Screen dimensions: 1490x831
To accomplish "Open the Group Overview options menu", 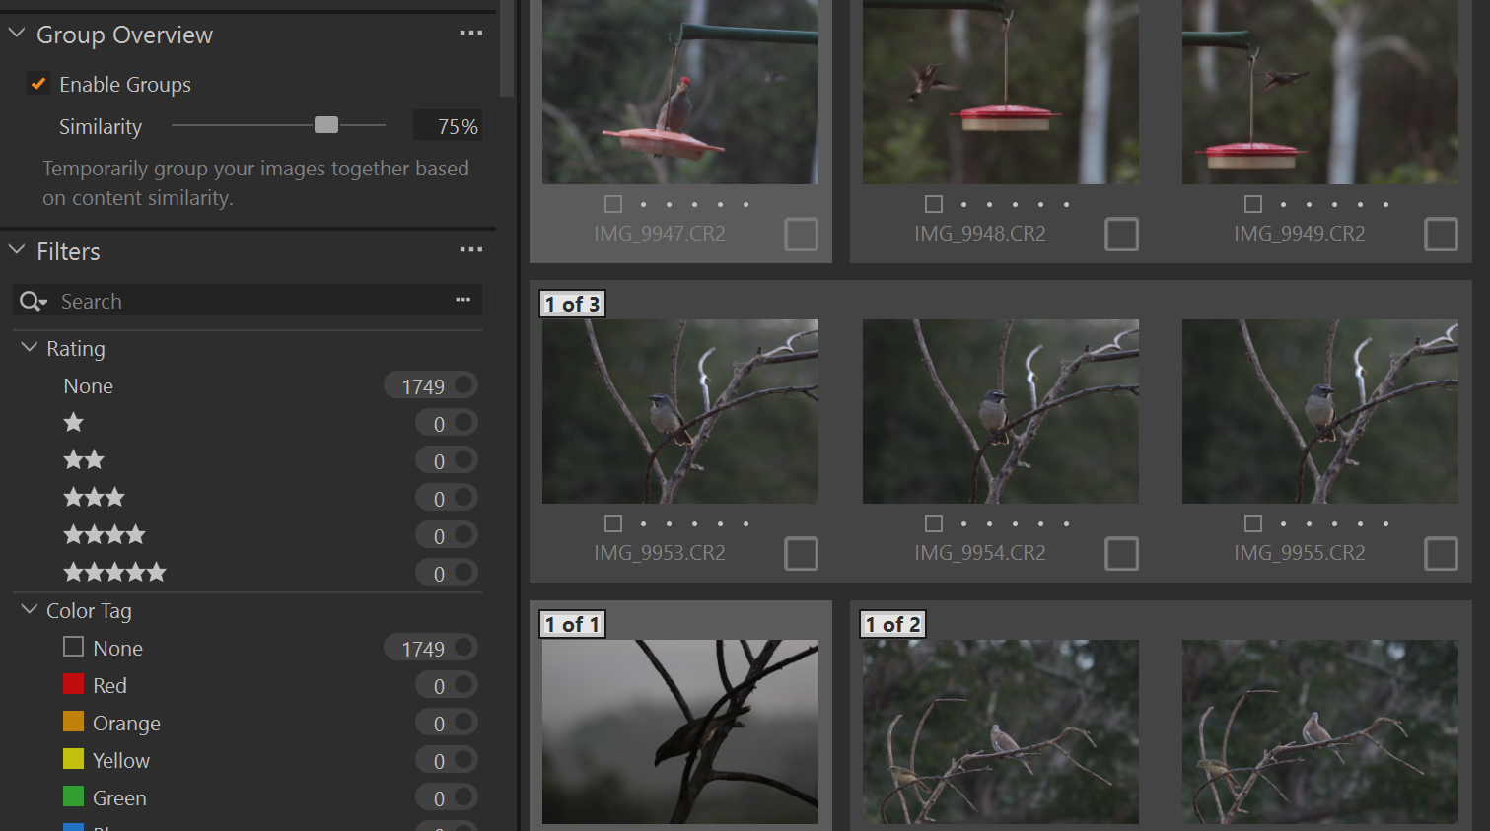I will [x=470, y=33].
